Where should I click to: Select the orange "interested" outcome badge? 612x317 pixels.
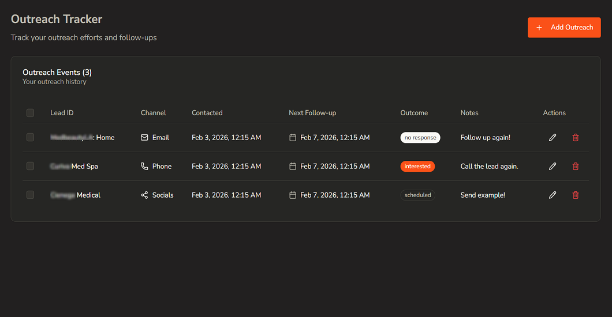[417, 166]
